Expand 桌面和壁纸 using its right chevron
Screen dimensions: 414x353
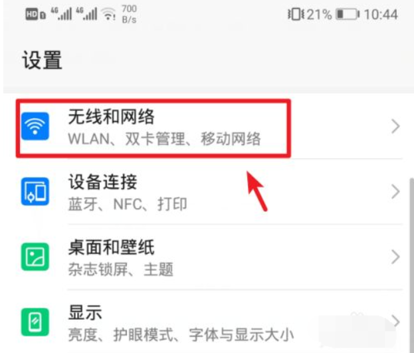(x=395, y=257)
